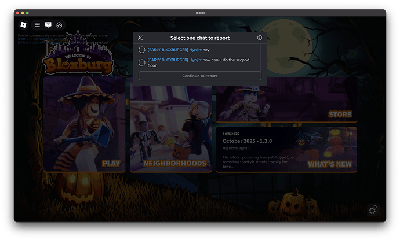400x240 pixels.
Task: Click the Welcome to Bloxburg logo
Action: point(78,54)
